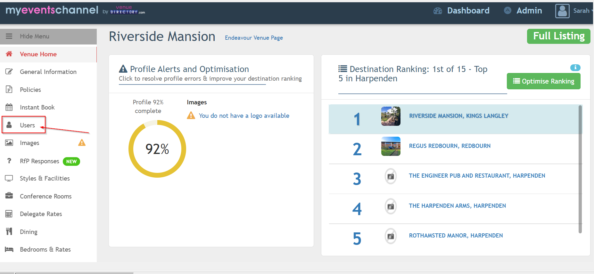Open the Dashboard link in header
The image size is (594, 274).
468,11
